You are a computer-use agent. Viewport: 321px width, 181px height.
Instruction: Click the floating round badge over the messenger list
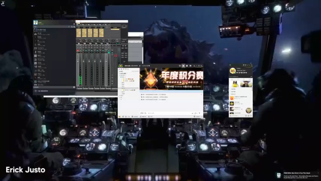point(248,110)
